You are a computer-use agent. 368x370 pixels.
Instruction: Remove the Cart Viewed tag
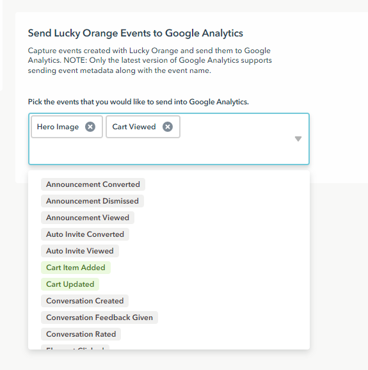168,127
